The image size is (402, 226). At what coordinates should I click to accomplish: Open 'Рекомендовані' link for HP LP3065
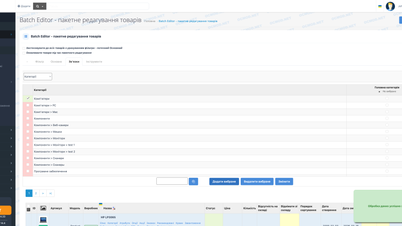pyautogui.click(x=165, y=223)
